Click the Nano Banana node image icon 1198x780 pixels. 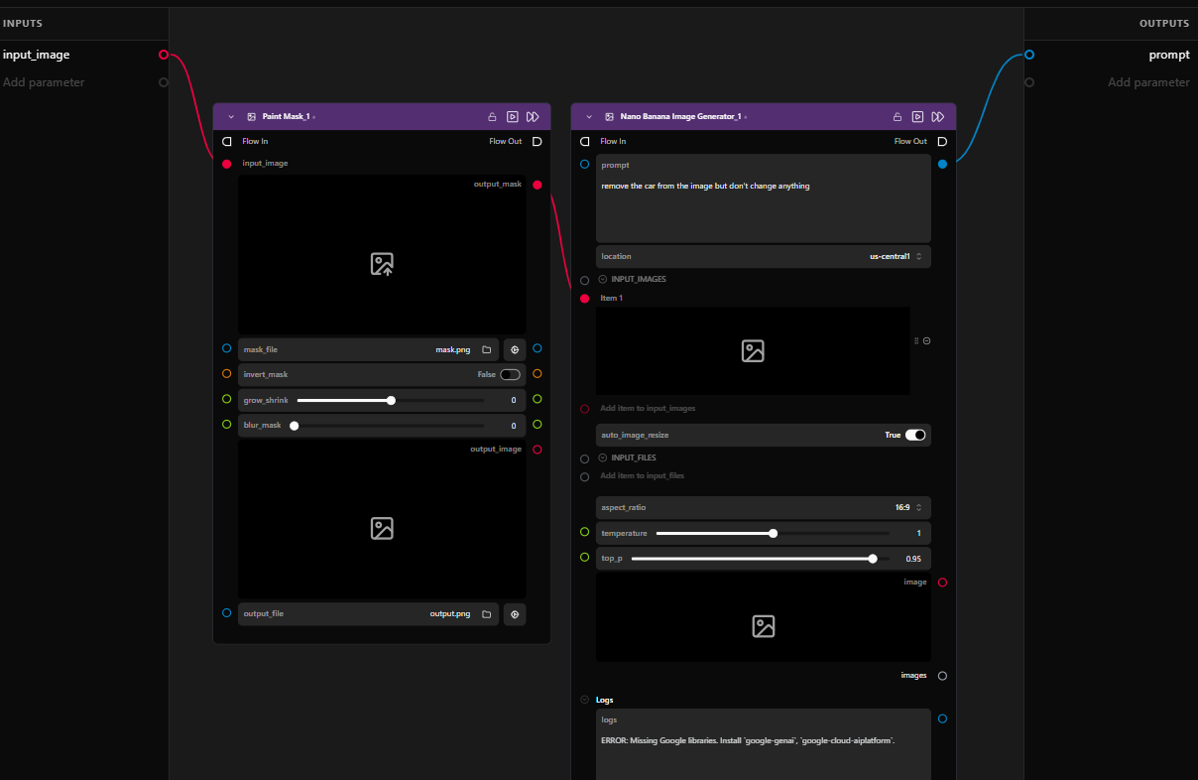pyautogui.click(x=610, y=117)
